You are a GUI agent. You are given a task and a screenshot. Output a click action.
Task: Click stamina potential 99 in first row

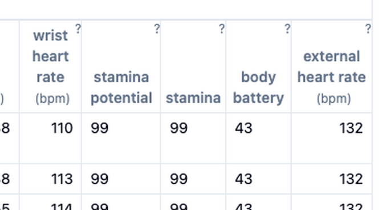tap(99, 128)
